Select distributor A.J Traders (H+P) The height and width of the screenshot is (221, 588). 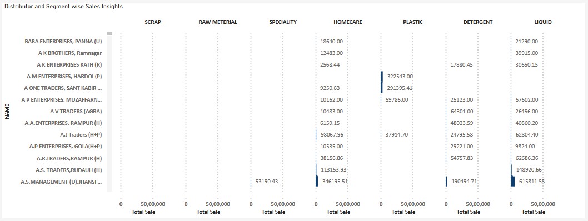tap(81, 134)
